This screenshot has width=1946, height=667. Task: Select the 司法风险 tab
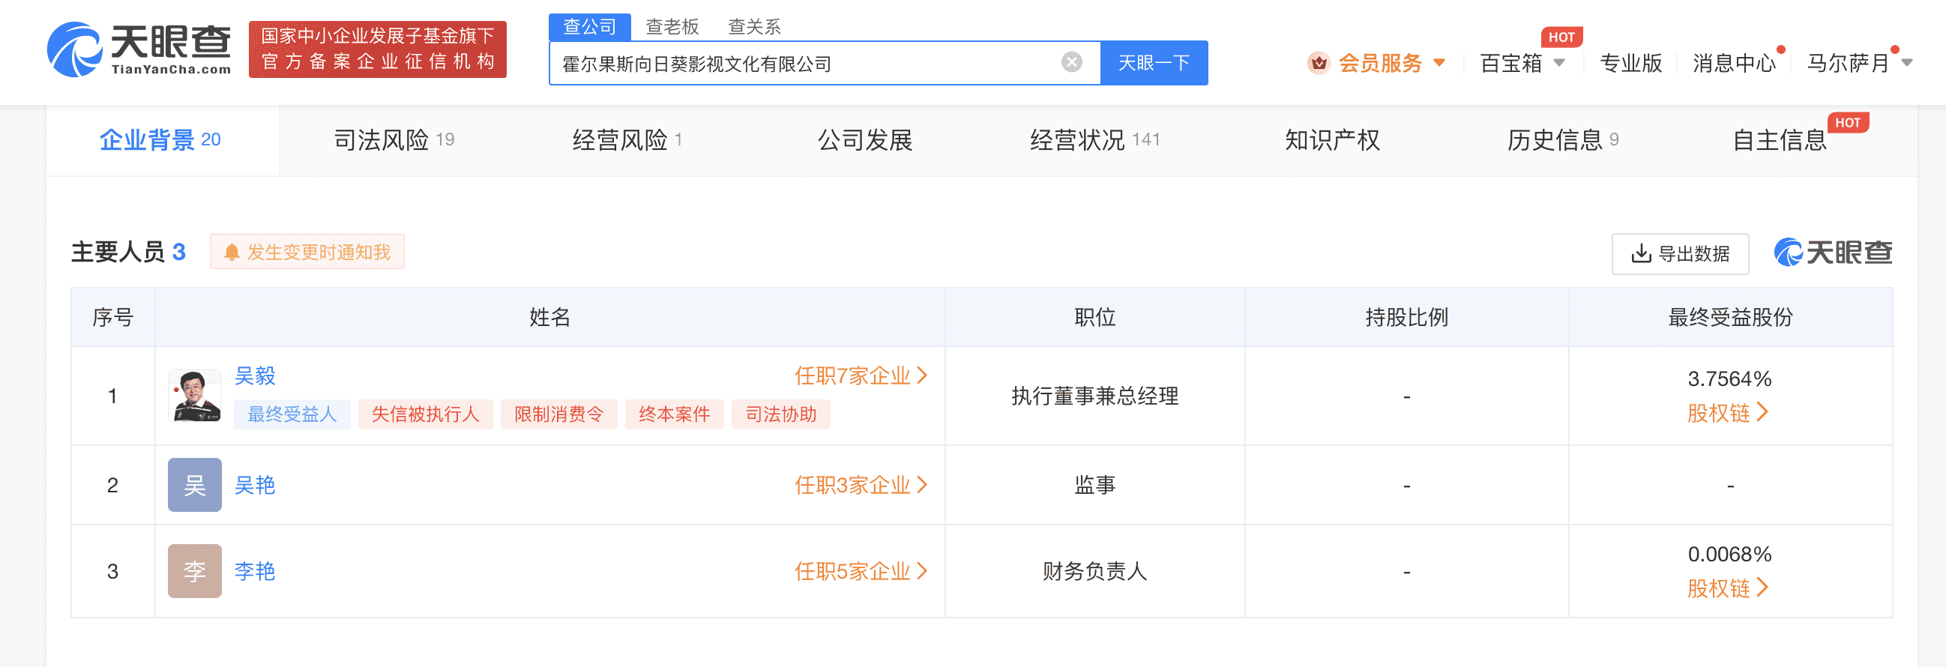tap(394, 139)
